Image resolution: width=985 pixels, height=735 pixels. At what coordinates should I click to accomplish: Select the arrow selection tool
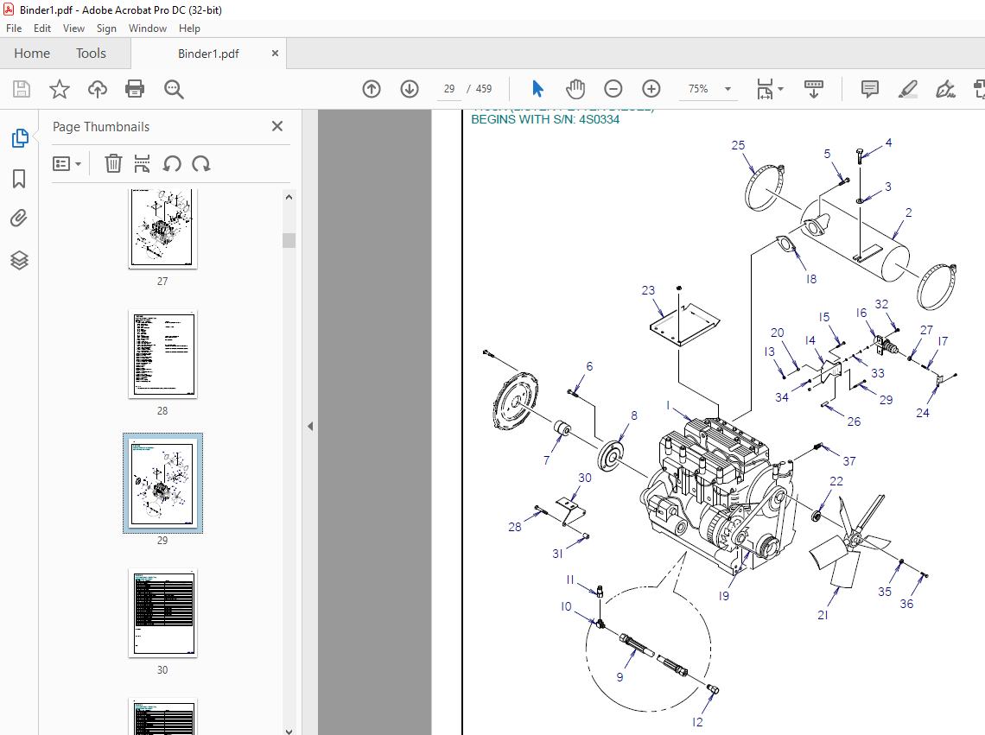tap(537, 89)
